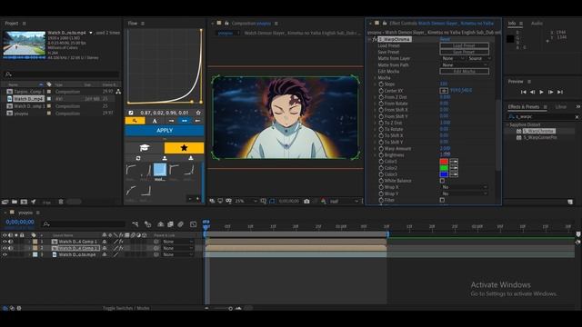Click the Color1 eyedropper icon

coord(454,162)
